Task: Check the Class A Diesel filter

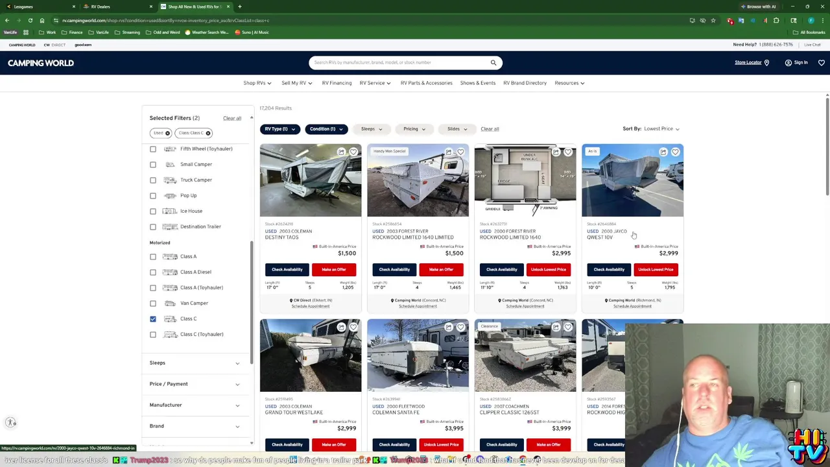Action: (x=153, y=272)
